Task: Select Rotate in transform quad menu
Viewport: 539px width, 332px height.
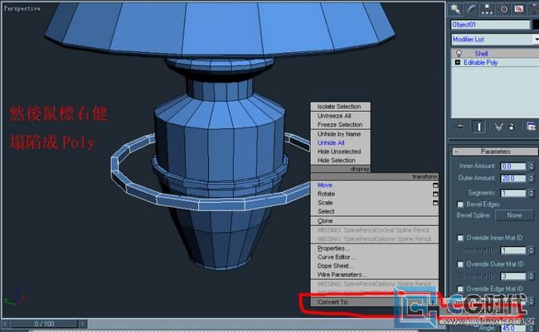Action: click(x=326, y=194)
